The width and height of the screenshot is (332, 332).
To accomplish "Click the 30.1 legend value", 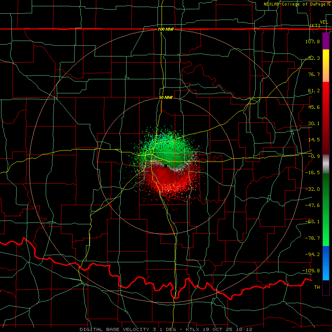I will [314, 124].
